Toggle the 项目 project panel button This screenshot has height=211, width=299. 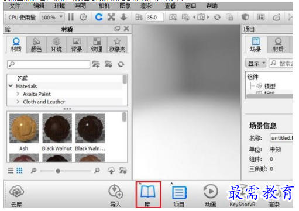click(179, 195)
